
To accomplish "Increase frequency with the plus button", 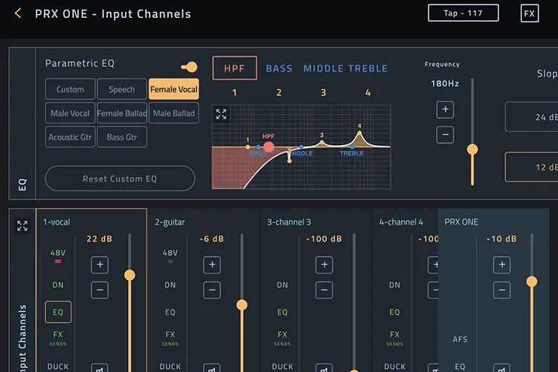I will point(445,109).
